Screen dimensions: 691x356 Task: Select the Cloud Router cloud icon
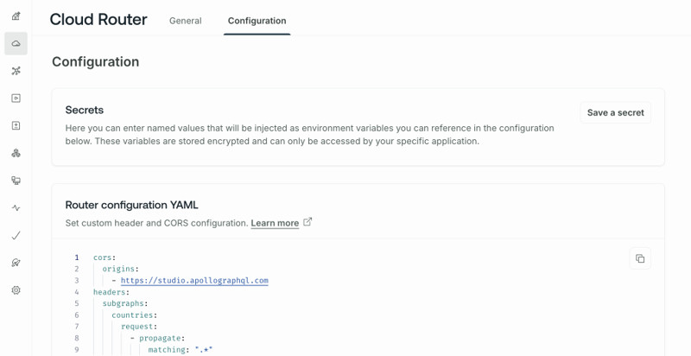pyautogui.click(x=16, y=43)
